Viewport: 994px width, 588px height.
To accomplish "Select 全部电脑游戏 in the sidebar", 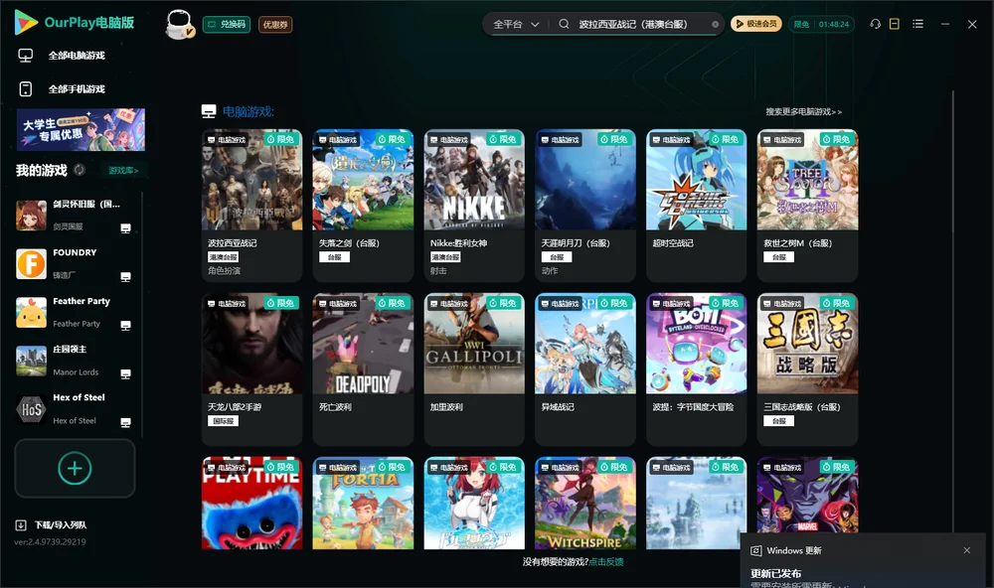I will tap(77, 56).
